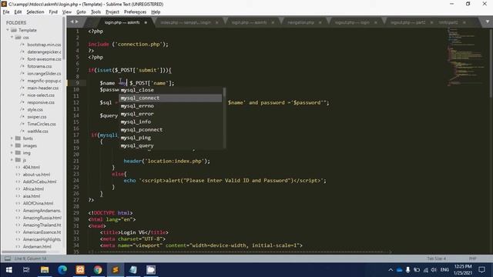
Task: Open the Help menu
Action: point(156,12)
